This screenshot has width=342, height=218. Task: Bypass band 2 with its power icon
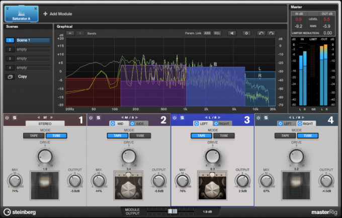(x=91, y=118)
